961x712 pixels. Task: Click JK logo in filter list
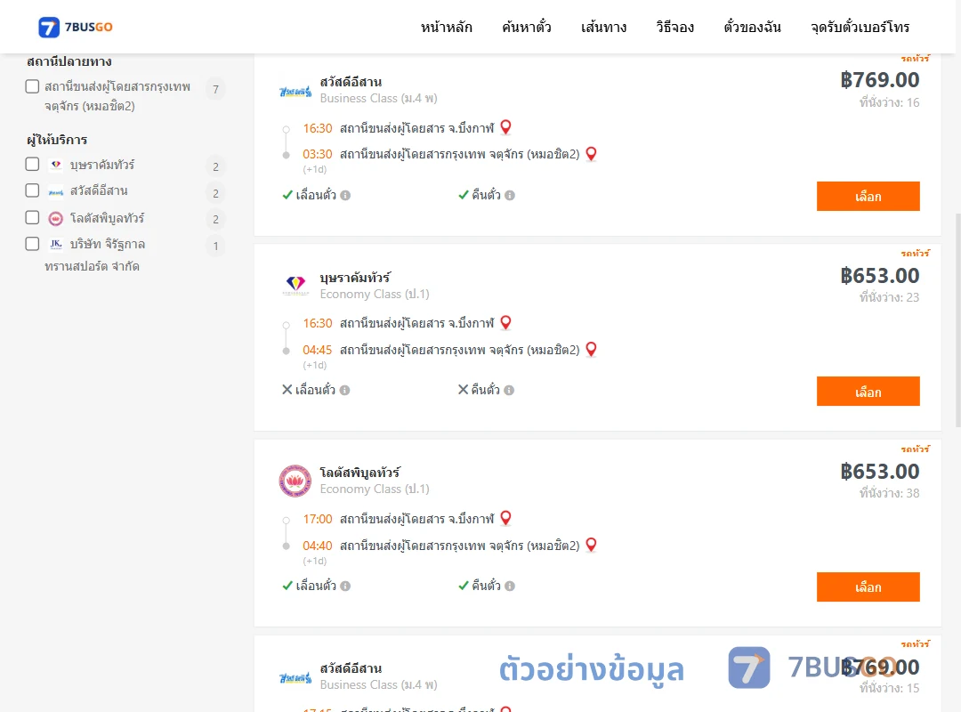[x=56, y=244]
